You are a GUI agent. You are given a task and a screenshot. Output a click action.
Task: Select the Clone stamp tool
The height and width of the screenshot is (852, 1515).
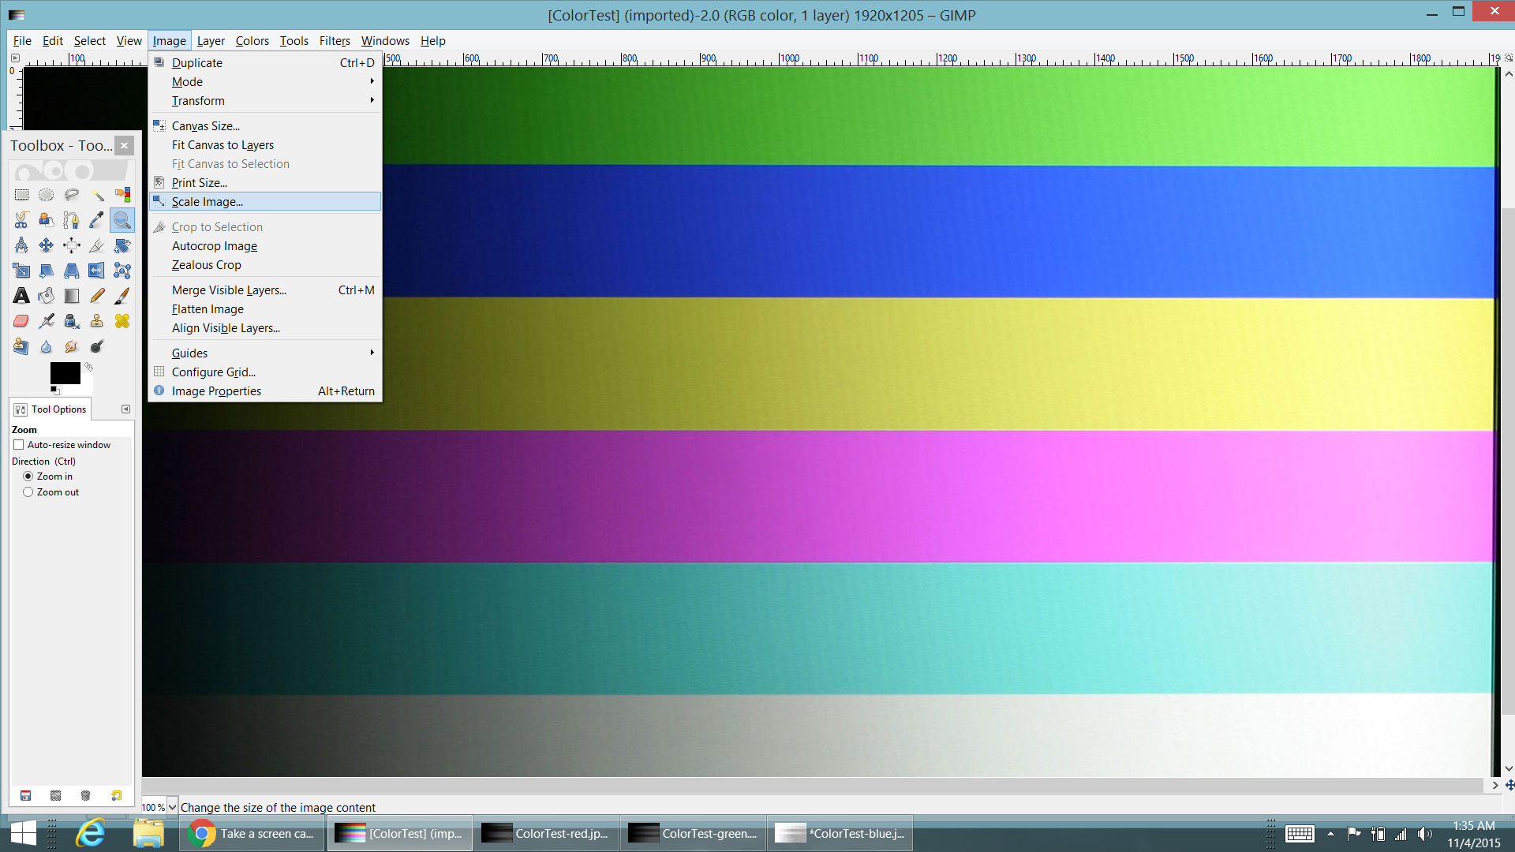point(97,321)
